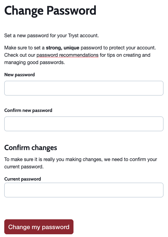
Task: Click the bold 'strong, unique' text
Action: click(x=63, y=48)
